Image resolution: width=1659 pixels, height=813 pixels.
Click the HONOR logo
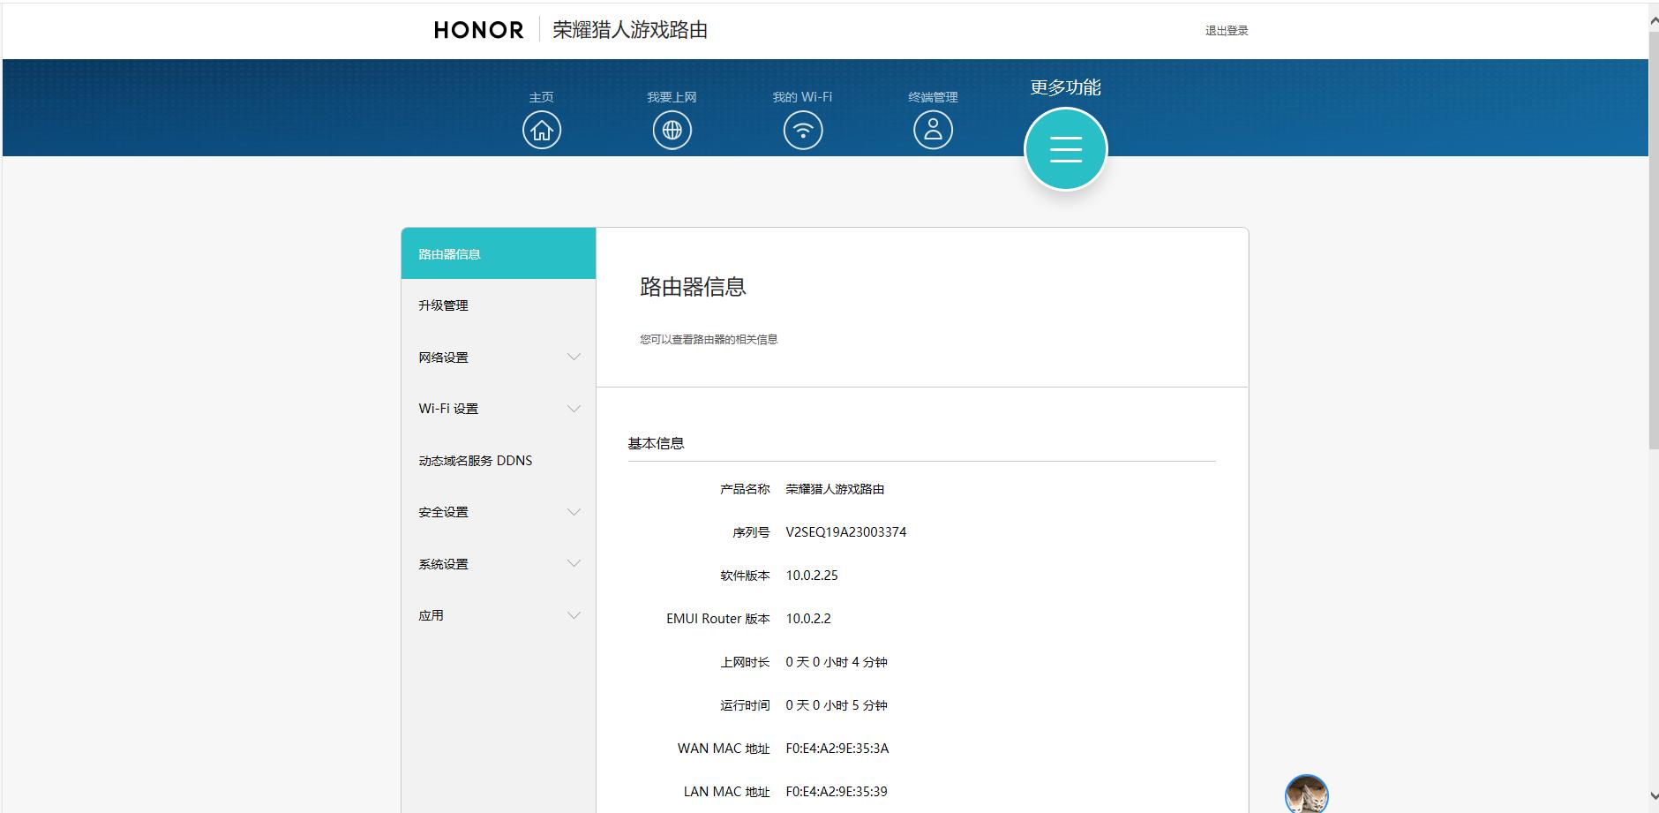[477, 29]
